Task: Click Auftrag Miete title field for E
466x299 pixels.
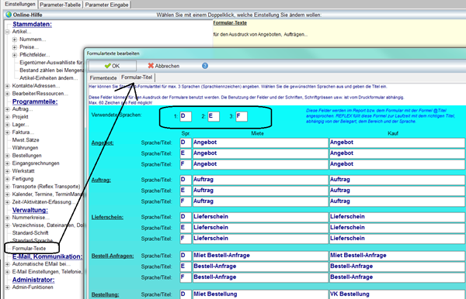Action: [260, 191]
